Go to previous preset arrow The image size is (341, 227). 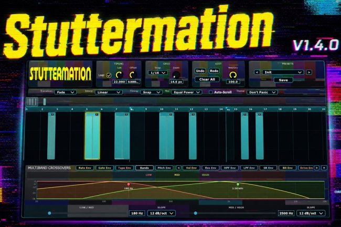[257, 72]
